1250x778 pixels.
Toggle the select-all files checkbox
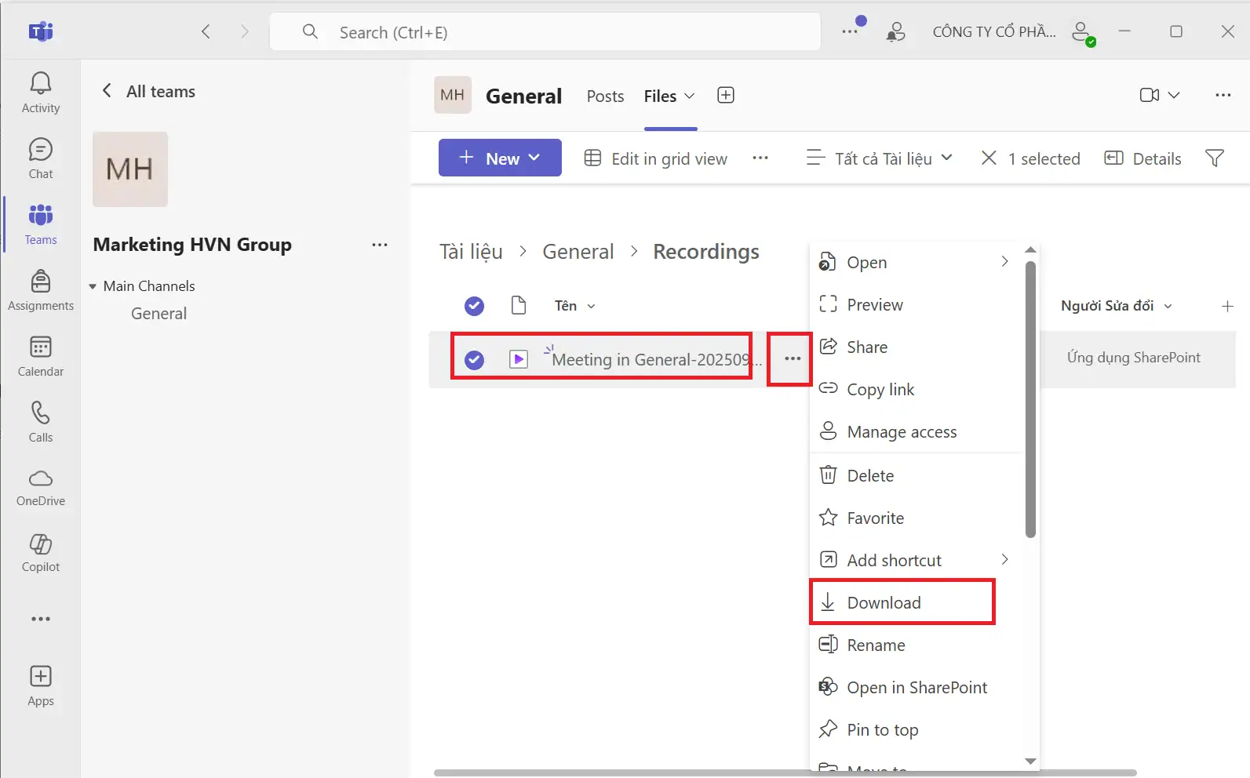pos(474,306)
